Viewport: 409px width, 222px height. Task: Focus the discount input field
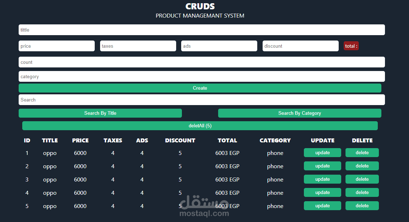tap(301, 46)
